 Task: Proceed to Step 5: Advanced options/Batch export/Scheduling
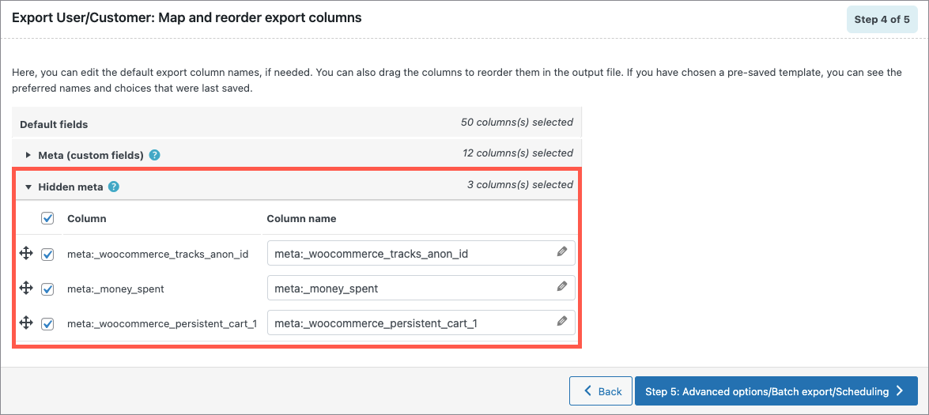pos(776,390)
